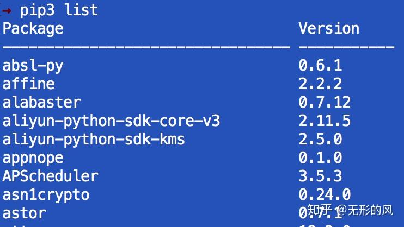
Task: Select alabaster version 0.7.12
Action: tap(325, 102)
